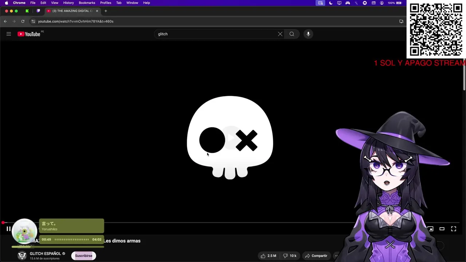The width and height of the screenshot is (466, 262).
Task: Open the History menu
Action: (x=68, y=3)
